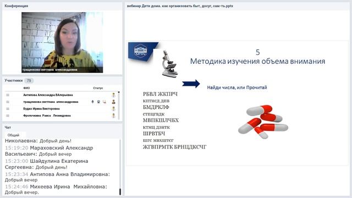Click screen-share status icon for Тращенкова Светлана

[x=105, y=102]
